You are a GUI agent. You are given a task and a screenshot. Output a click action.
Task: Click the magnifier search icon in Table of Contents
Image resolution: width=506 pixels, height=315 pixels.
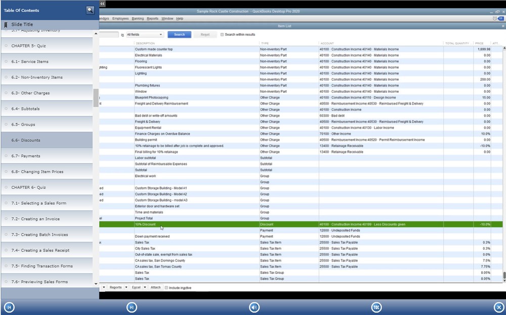click(90, 10)
